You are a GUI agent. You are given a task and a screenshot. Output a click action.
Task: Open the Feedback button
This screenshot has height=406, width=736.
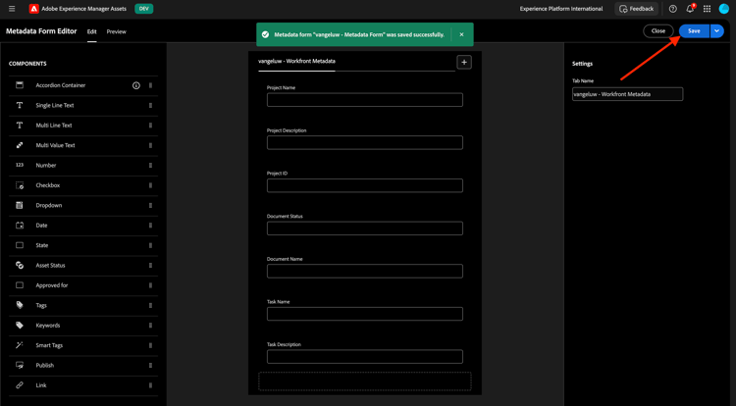point(637,9)
